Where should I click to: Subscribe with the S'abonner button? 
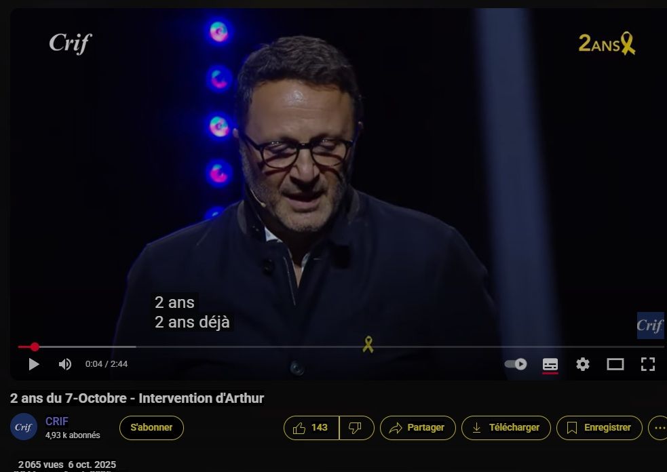click(x=151, y=428)
